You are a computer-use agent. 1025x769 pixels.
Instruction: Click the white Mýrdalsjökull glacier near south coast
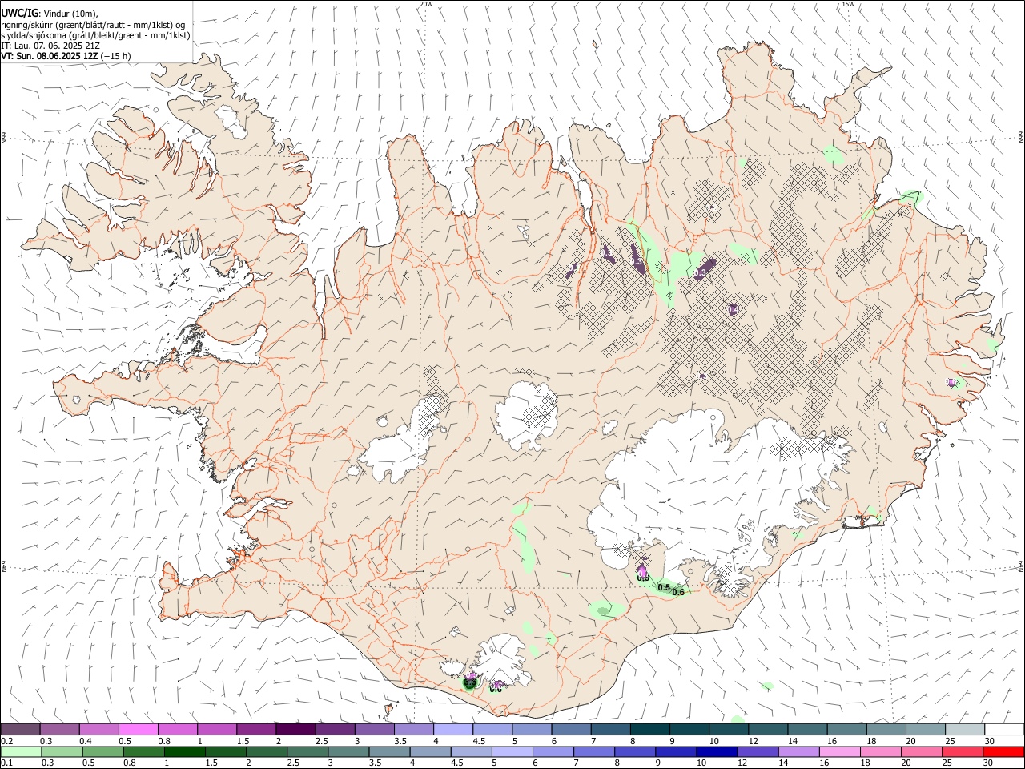(500, 661)
